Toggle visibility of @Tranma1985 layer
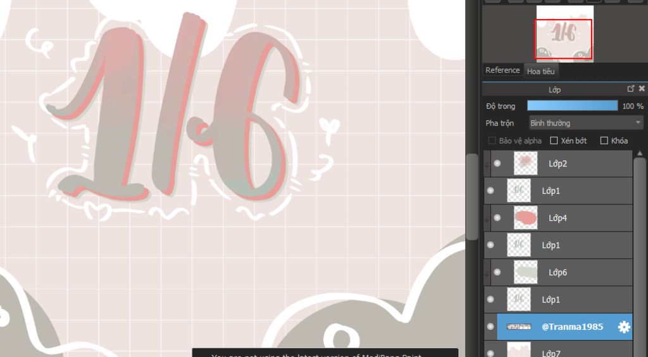Image resolution: width=648 pixels, height=357 pixels. tap(490, 327)
